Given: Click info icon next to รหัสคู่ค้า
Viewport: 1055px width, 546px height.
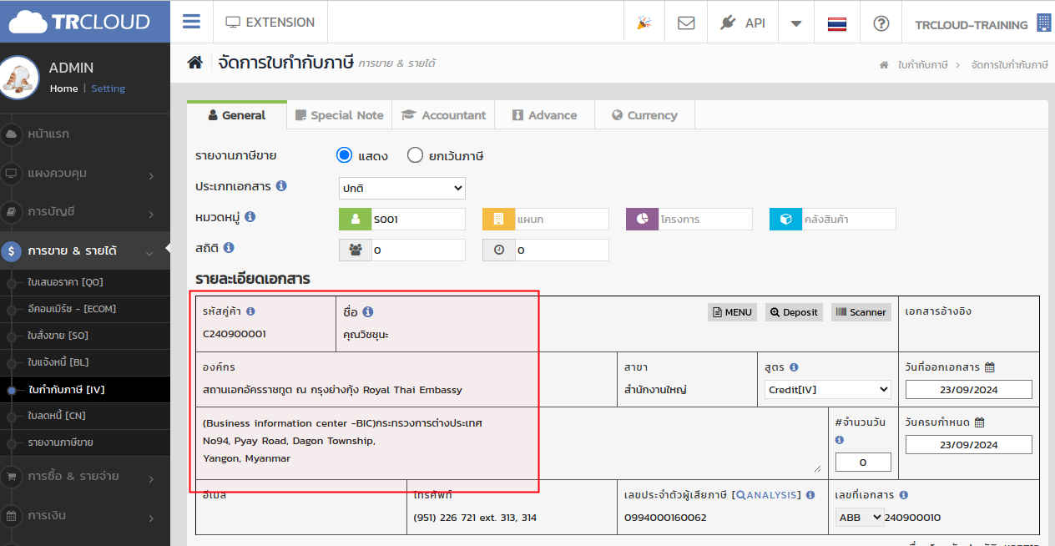Looking at the screenshot, I should pos(250,311).
